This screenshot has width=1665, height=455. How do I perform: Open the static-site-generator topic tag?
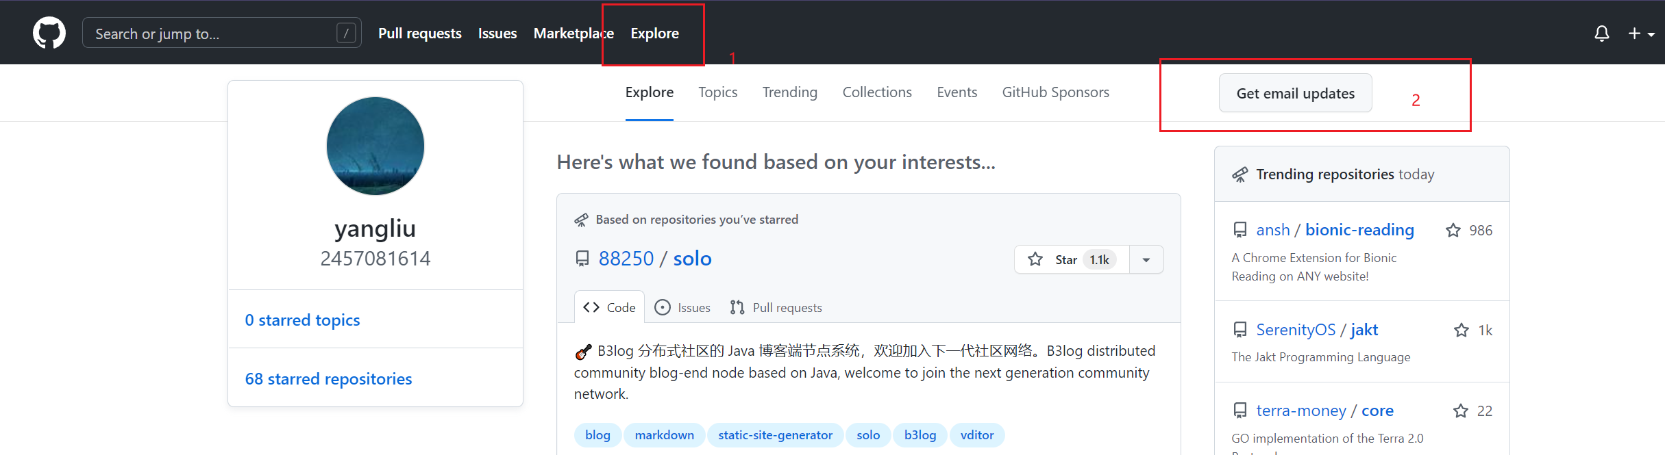pos(775,435)
